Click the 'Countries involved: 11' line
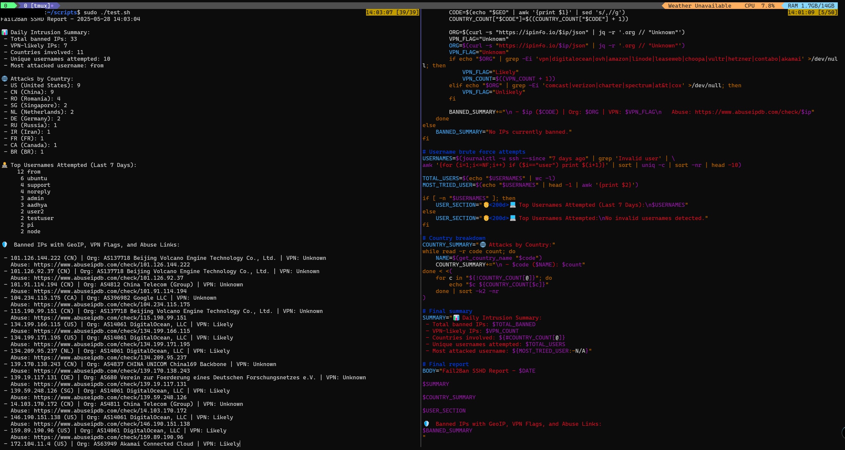This screenshot has height=450, width=845. point(44,52)
